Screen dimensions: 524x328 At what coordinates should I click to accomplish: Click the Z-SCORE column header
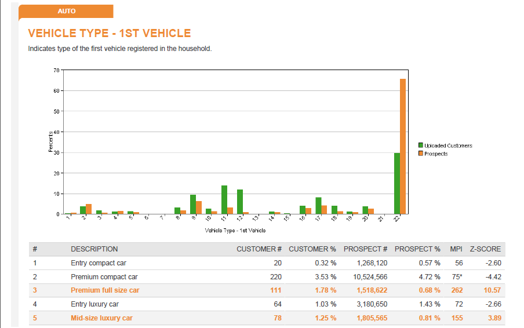[485, 249]
